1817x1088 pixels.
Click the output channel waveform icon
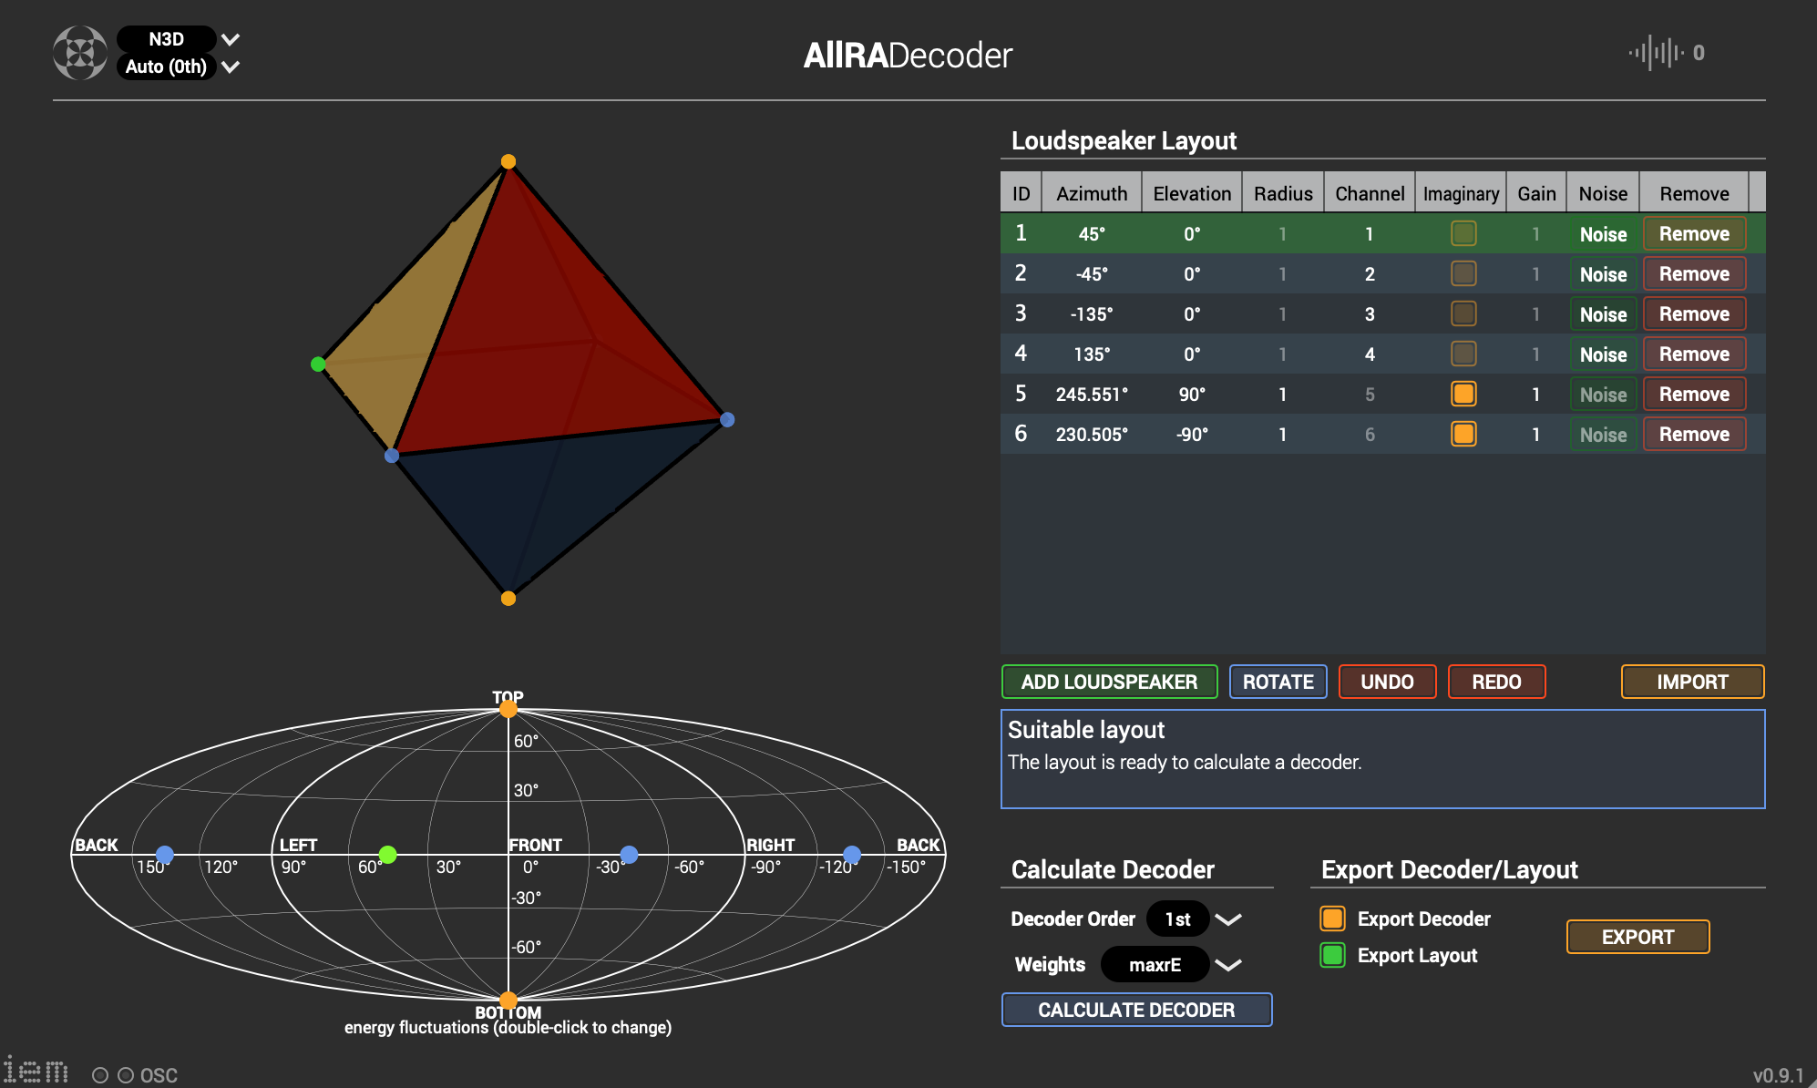click(x=1656, y=53)
